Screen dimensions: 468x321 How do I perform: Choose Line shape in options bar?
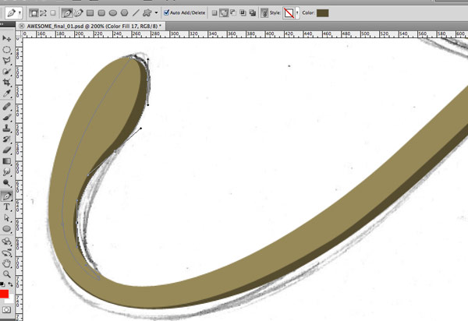(x=136, y=12)
